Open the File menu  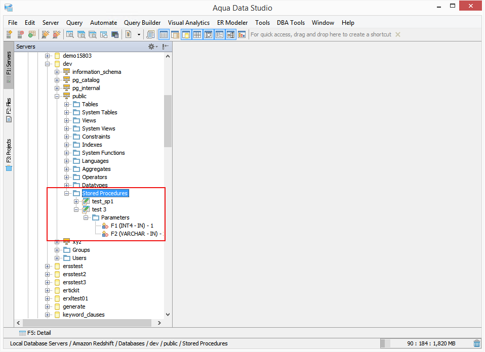tap(13, 23)
